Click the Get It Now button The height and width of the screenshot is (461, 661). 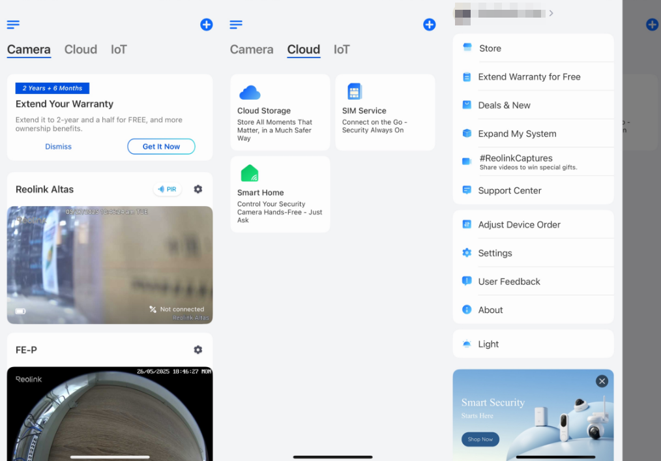[161, 146]
